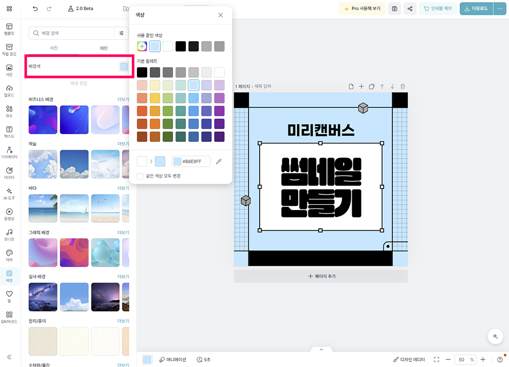This screenshot has height=367, width=509.
Task: Open the 테마 sidebar panel
Action: click(x=9, y=256)
